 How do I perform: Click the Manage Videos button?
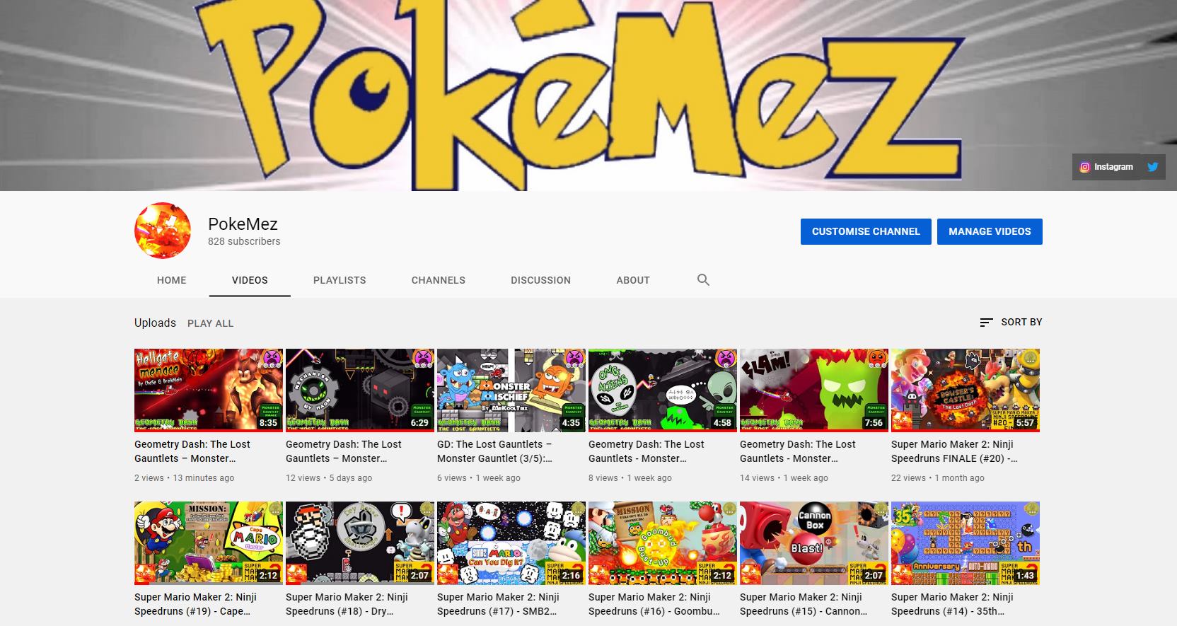coord(990,231)
